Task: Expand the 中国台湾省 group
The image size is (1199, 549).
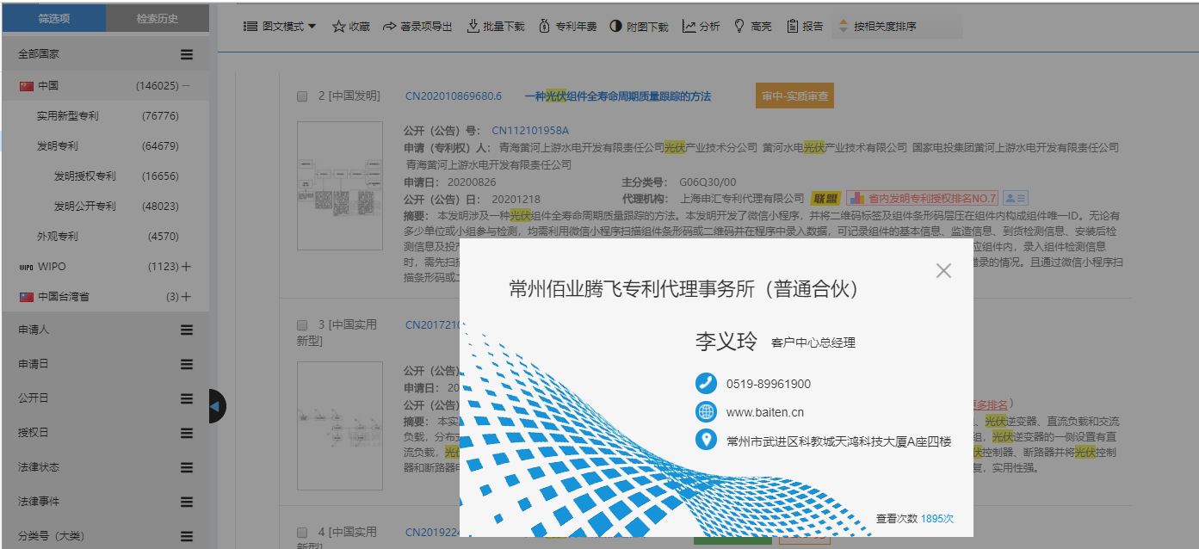Action: (186, 297)
